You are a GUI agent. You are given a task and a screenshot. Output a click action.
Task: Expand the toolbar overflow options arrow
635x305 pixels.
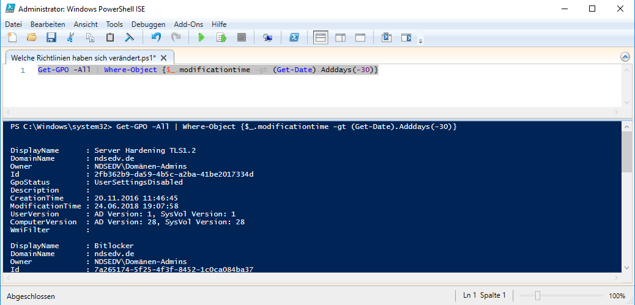420,41
